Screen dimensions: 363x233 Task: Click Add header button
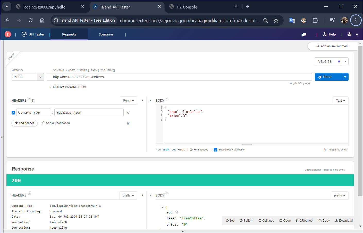coord(24,123)
